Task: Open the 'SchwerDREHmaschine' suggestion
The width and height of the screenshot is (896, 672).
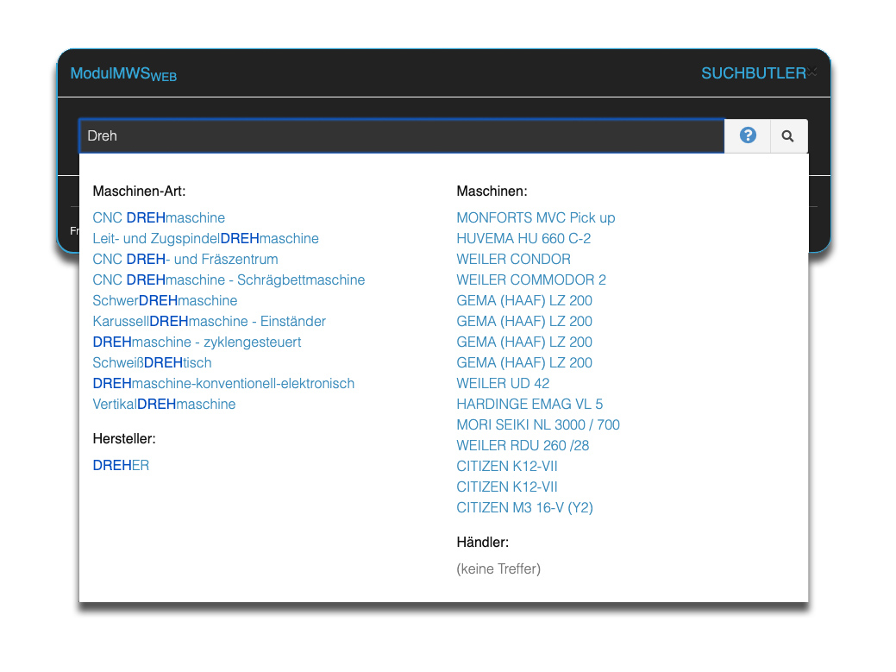Action: coord(165,300)
